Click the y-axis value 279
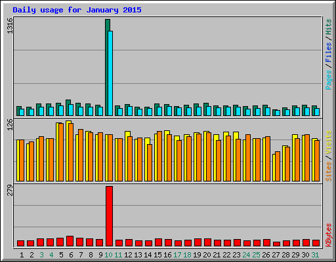 coord(10,190)
